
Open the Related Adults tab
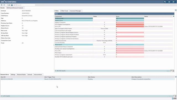click(x=22, y=74)
